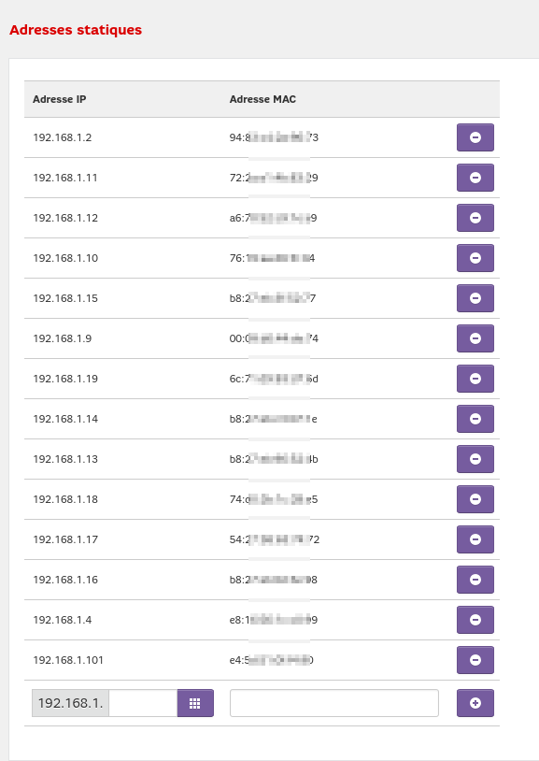539x761 pixels.
Task: Click minus button for 192.168.1.10
Action: pos(475,258)
